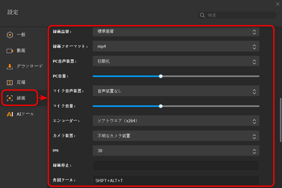282x188 pixels.
Task: Open the 録画フォーマット dropdown showing mp4
Action: (176, 46)
